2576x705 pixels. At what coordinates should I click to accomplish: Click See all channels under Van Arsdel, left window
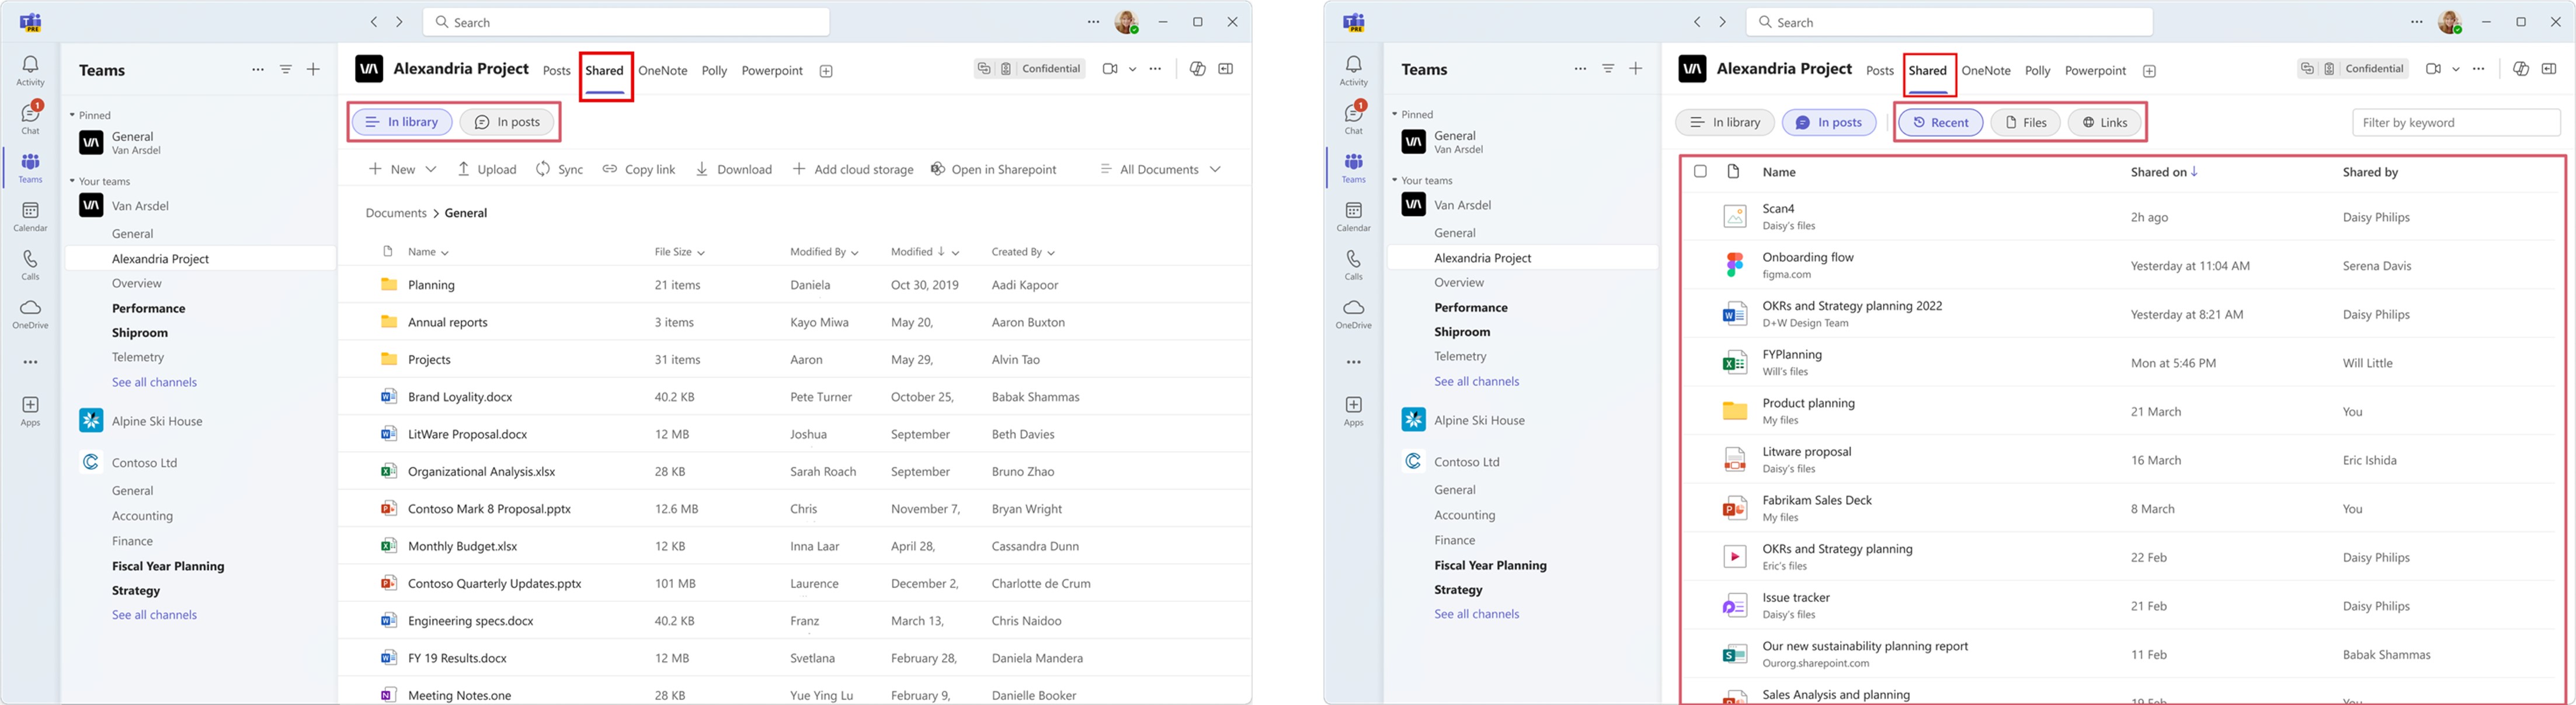[x=154, y=382]
